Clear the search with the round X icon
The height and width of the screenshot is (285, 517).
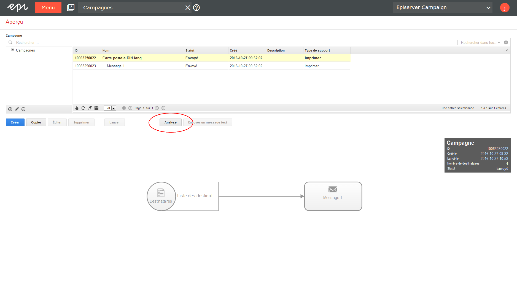[x=506, y=42]
